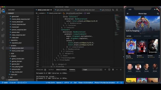Click iPhone 11 Pro Max device selector
This screenshot has width=161, height=90.
pyautogui.click(x=105, y=82)
